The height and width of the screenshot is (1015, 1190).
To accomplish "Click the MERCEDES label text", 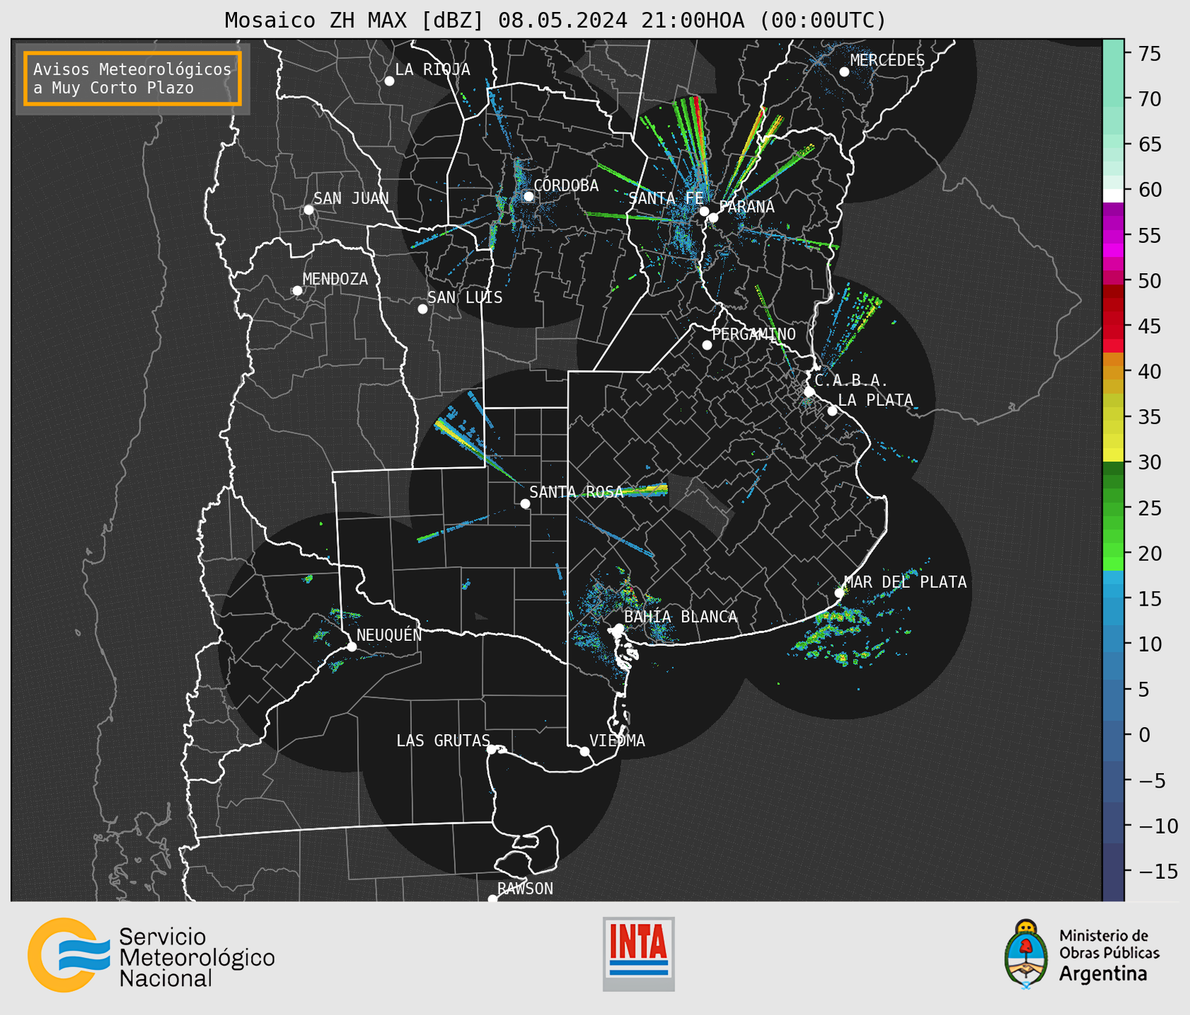I will click(x=887, y=60).
